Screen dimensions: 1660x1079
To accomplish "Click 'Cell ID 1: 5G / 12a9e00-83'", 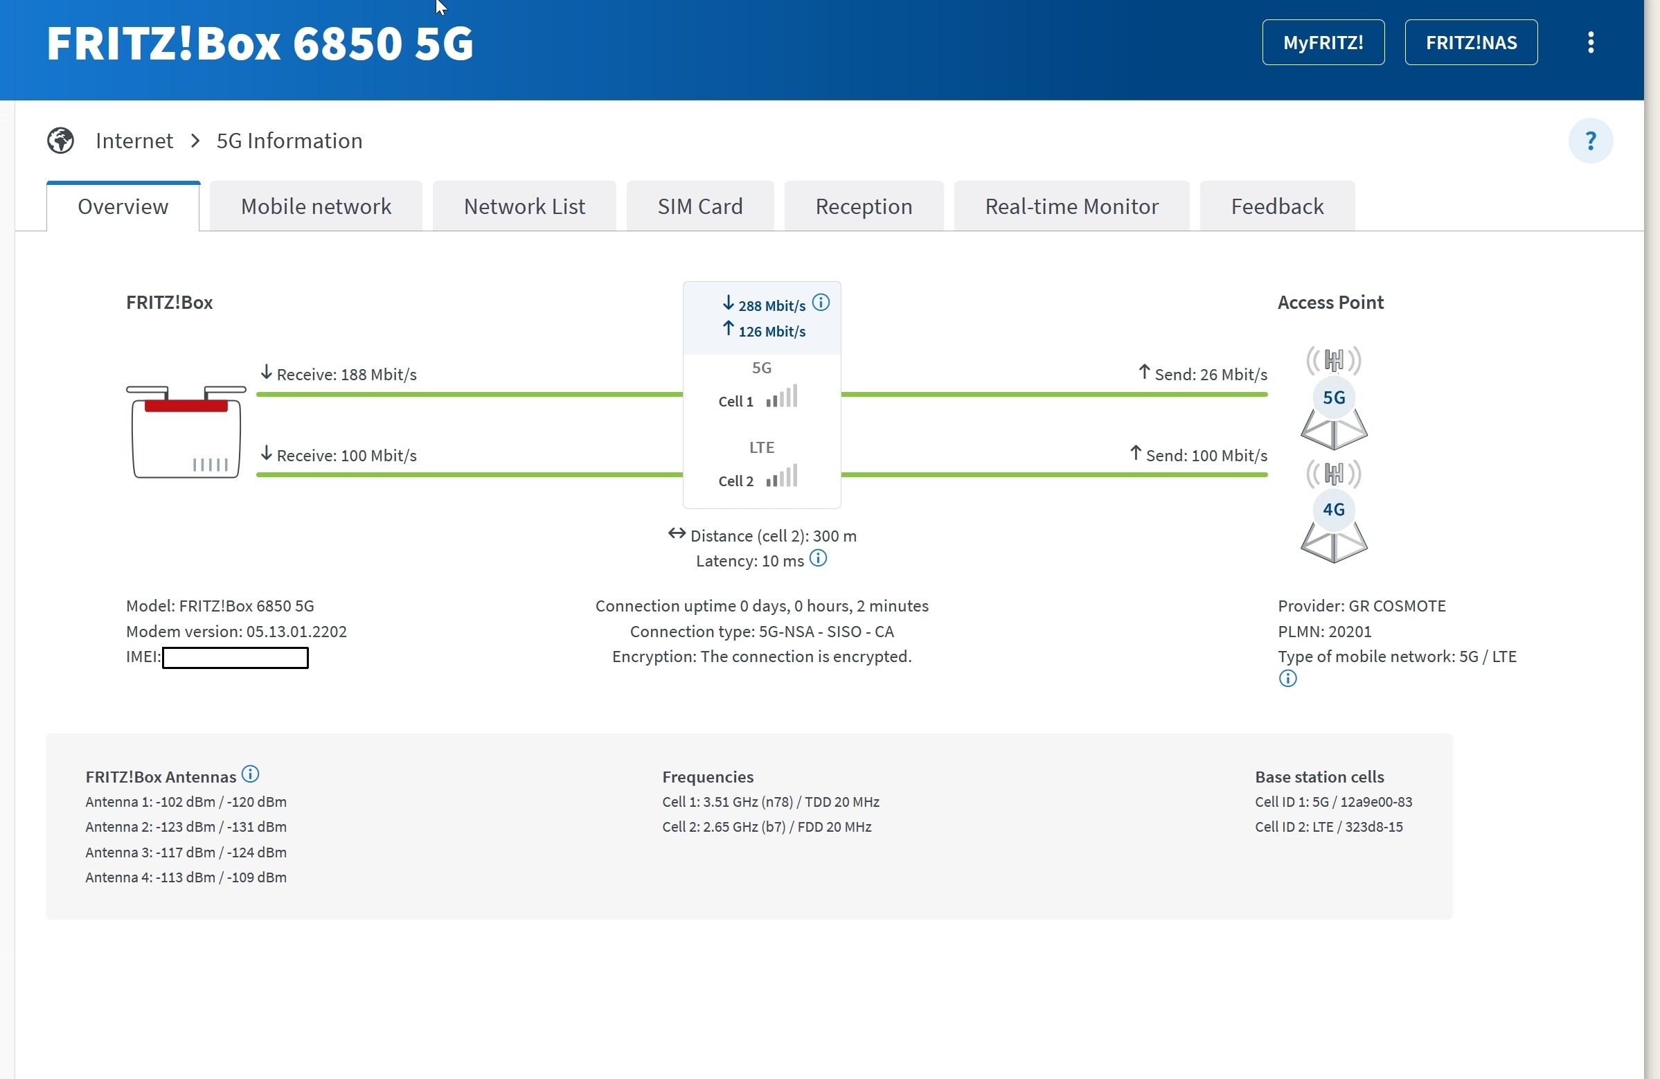I will pyautogui.click(x=1334, y=802).
